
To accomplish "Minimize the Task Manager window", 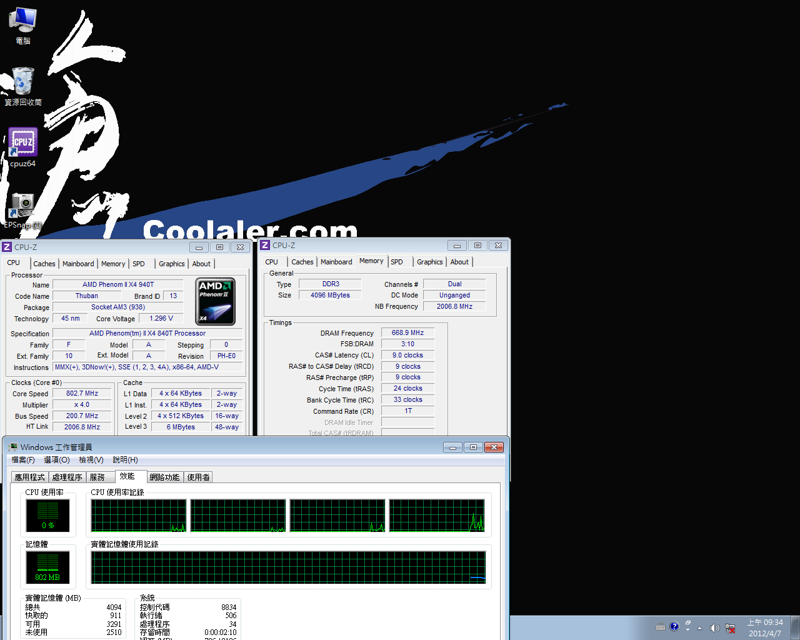I will pos(452,447).
